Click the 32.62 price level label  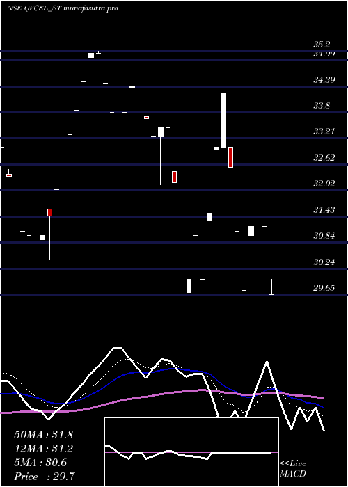click(x=324, y=158)
